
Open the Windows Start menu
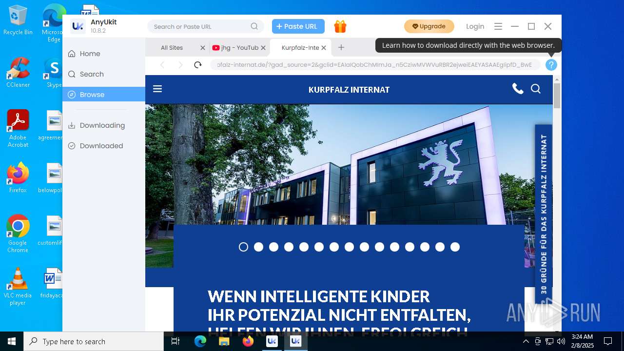pos(12,341)
